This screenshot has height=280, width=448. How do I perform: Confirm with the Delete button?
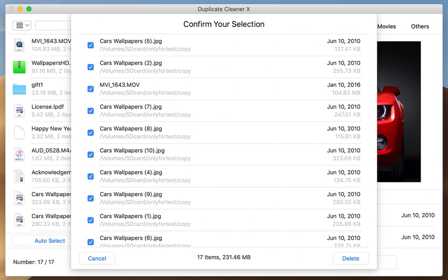click(x=350, y=258)
